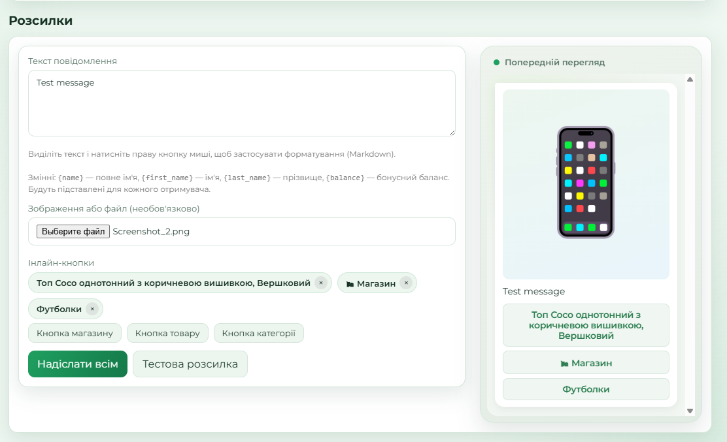
Task: Click the Screenshot_2.png file name
Action: [151, 231]
